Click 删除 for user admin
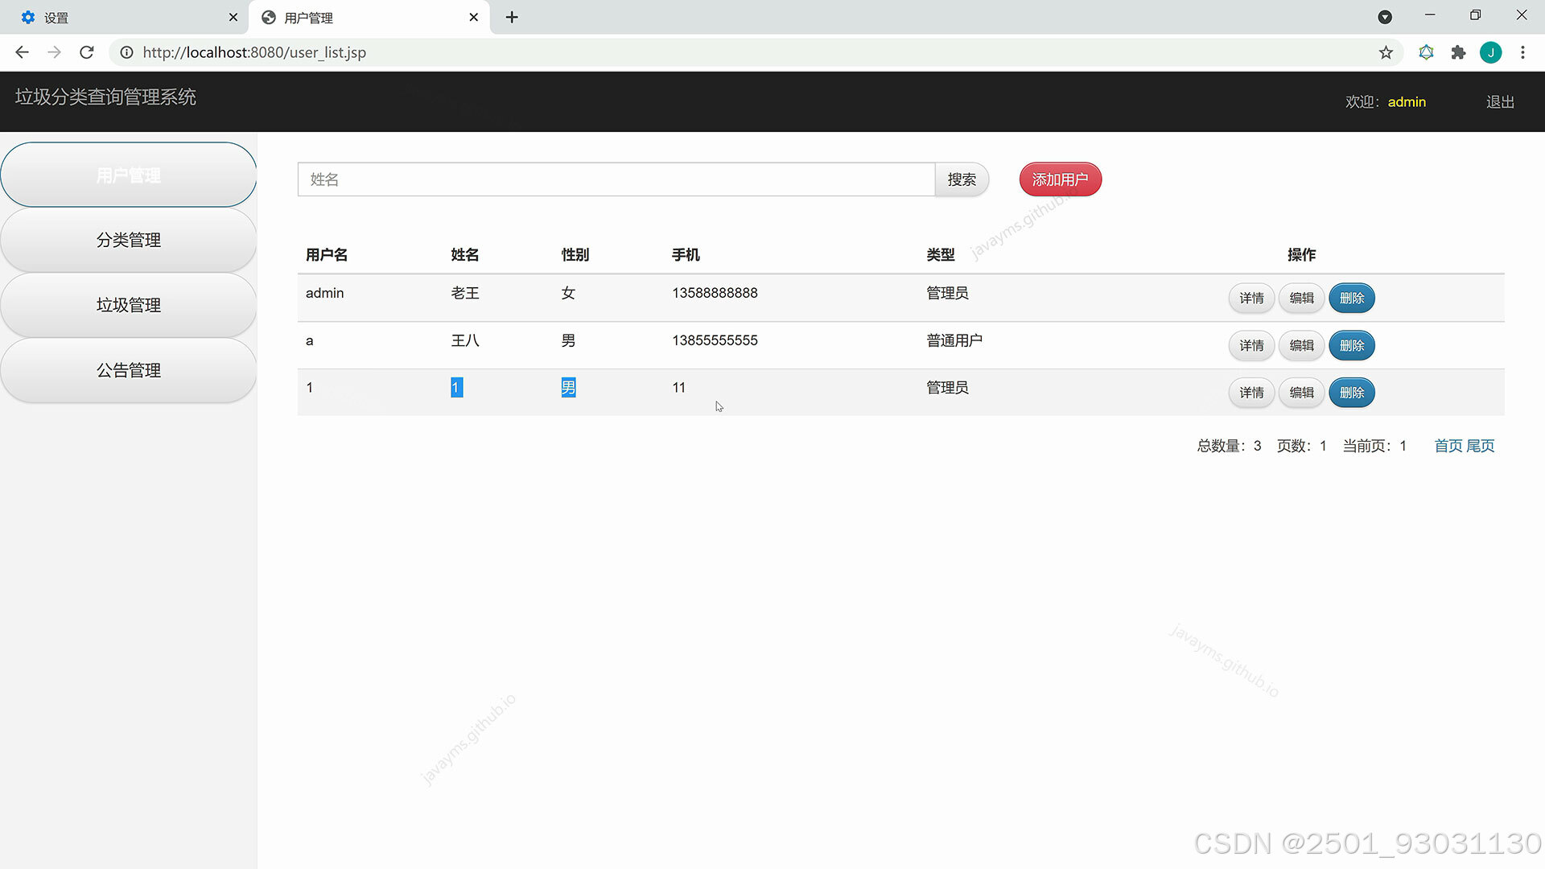Viewport: 1545px width, 869px height. point(1352,298)
